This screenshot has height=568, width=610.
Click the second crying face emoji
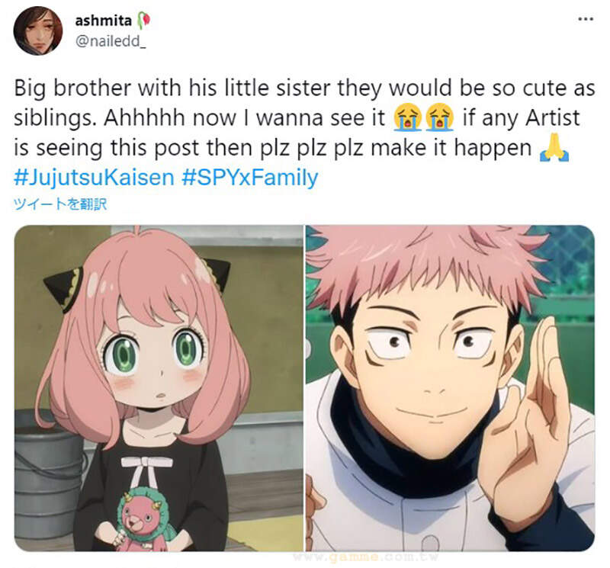coord(440,117)
